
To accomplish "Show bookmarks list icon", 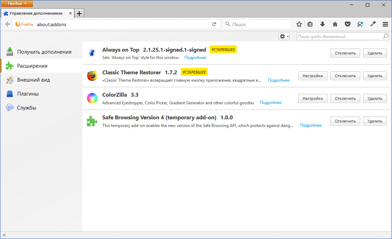I will coord(310,24).
